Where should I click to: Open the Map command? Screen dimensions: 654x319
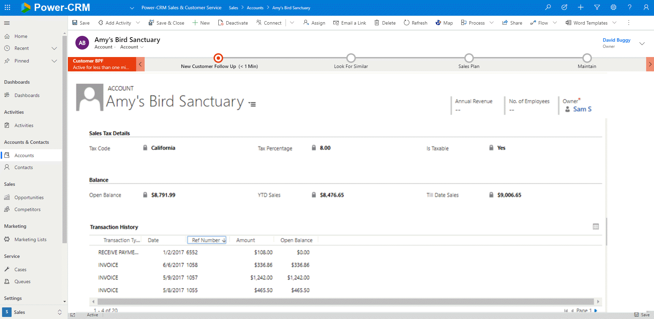coord(444,23)
